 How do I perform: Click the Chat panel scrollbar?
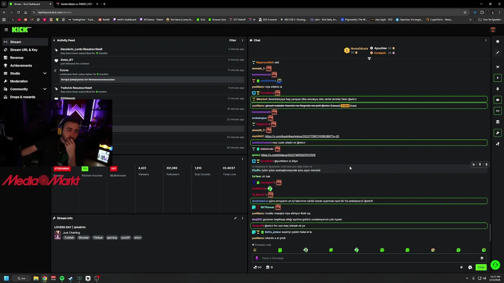[x=490, y=232]
